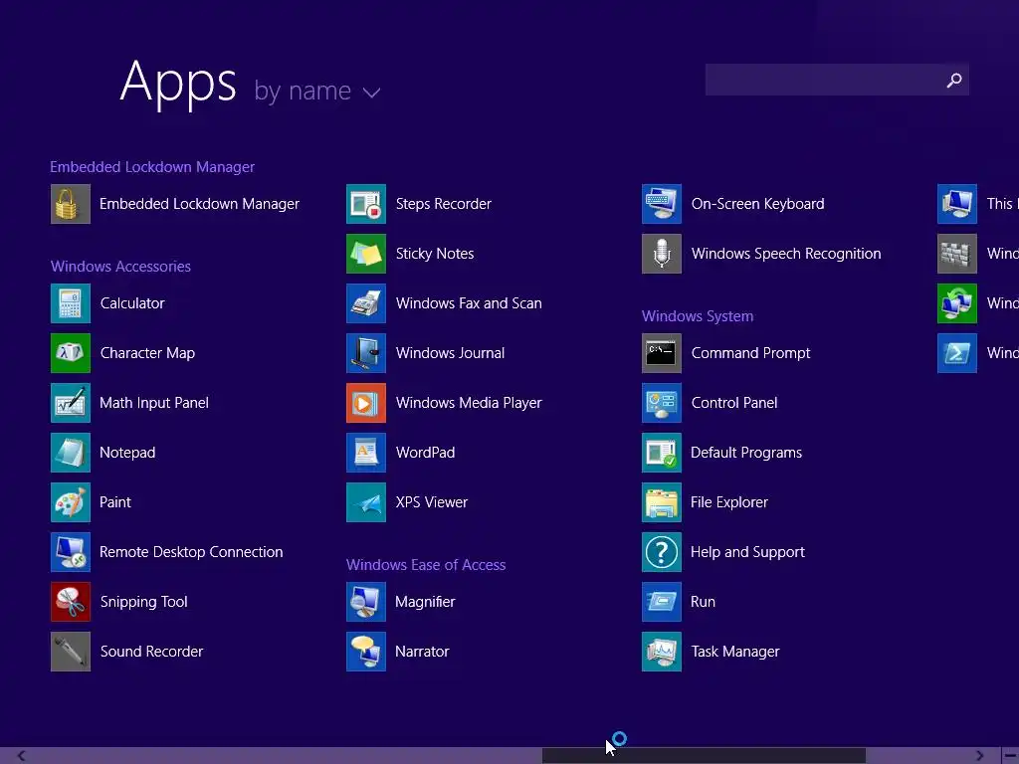
Task: Open the This PC monitor icon
Action: [x=957, y=204]
